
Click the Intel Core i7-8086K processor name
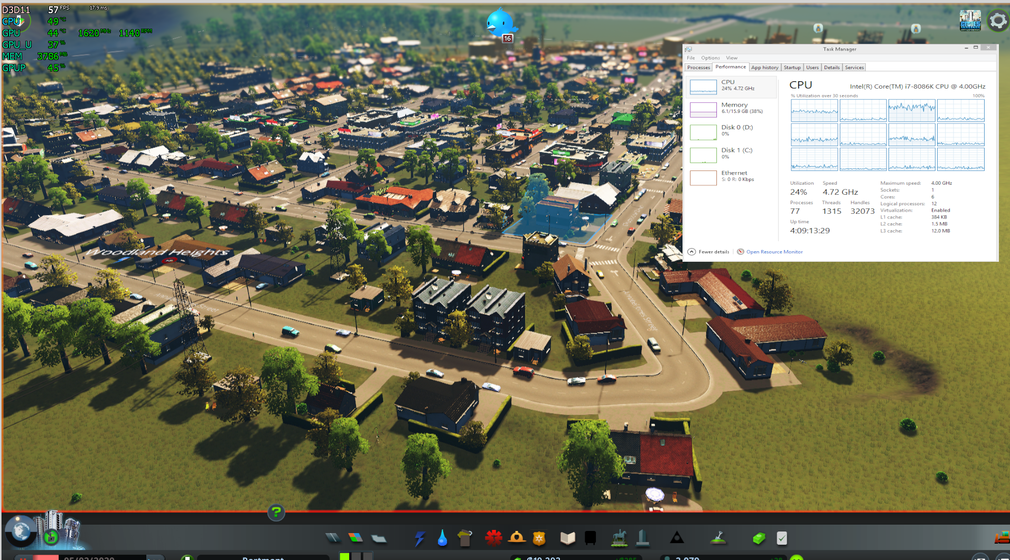[x=918, y=87]
